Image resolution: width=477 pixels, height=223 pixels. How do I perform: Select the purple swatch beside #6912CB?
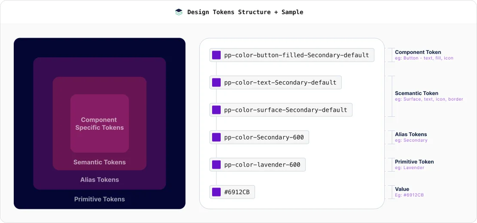(216, 192)
